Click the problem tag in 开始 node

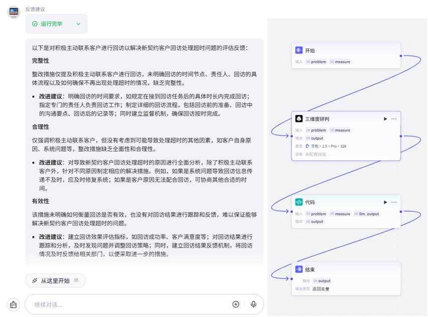[316, 62]
